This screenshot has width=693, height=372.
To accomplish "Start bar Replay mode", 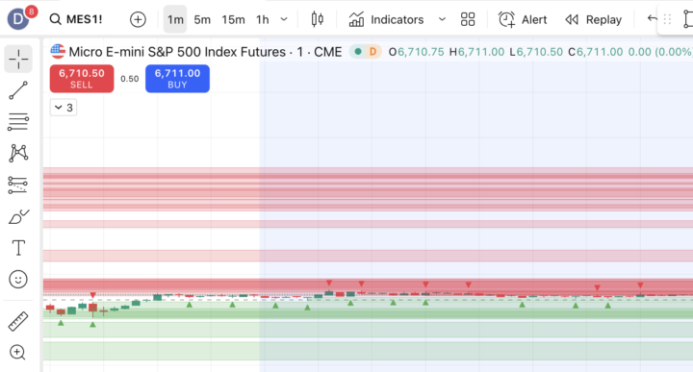I will coord(593,19).
